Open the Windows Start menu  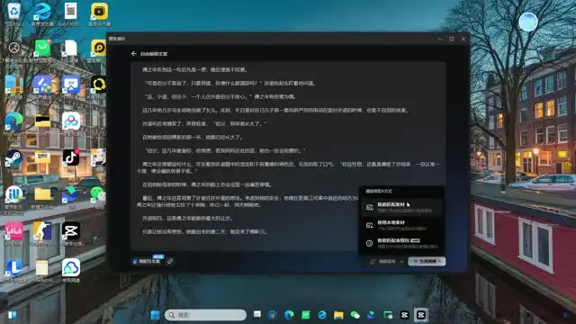pyautogui.click(x=155, y=315)
